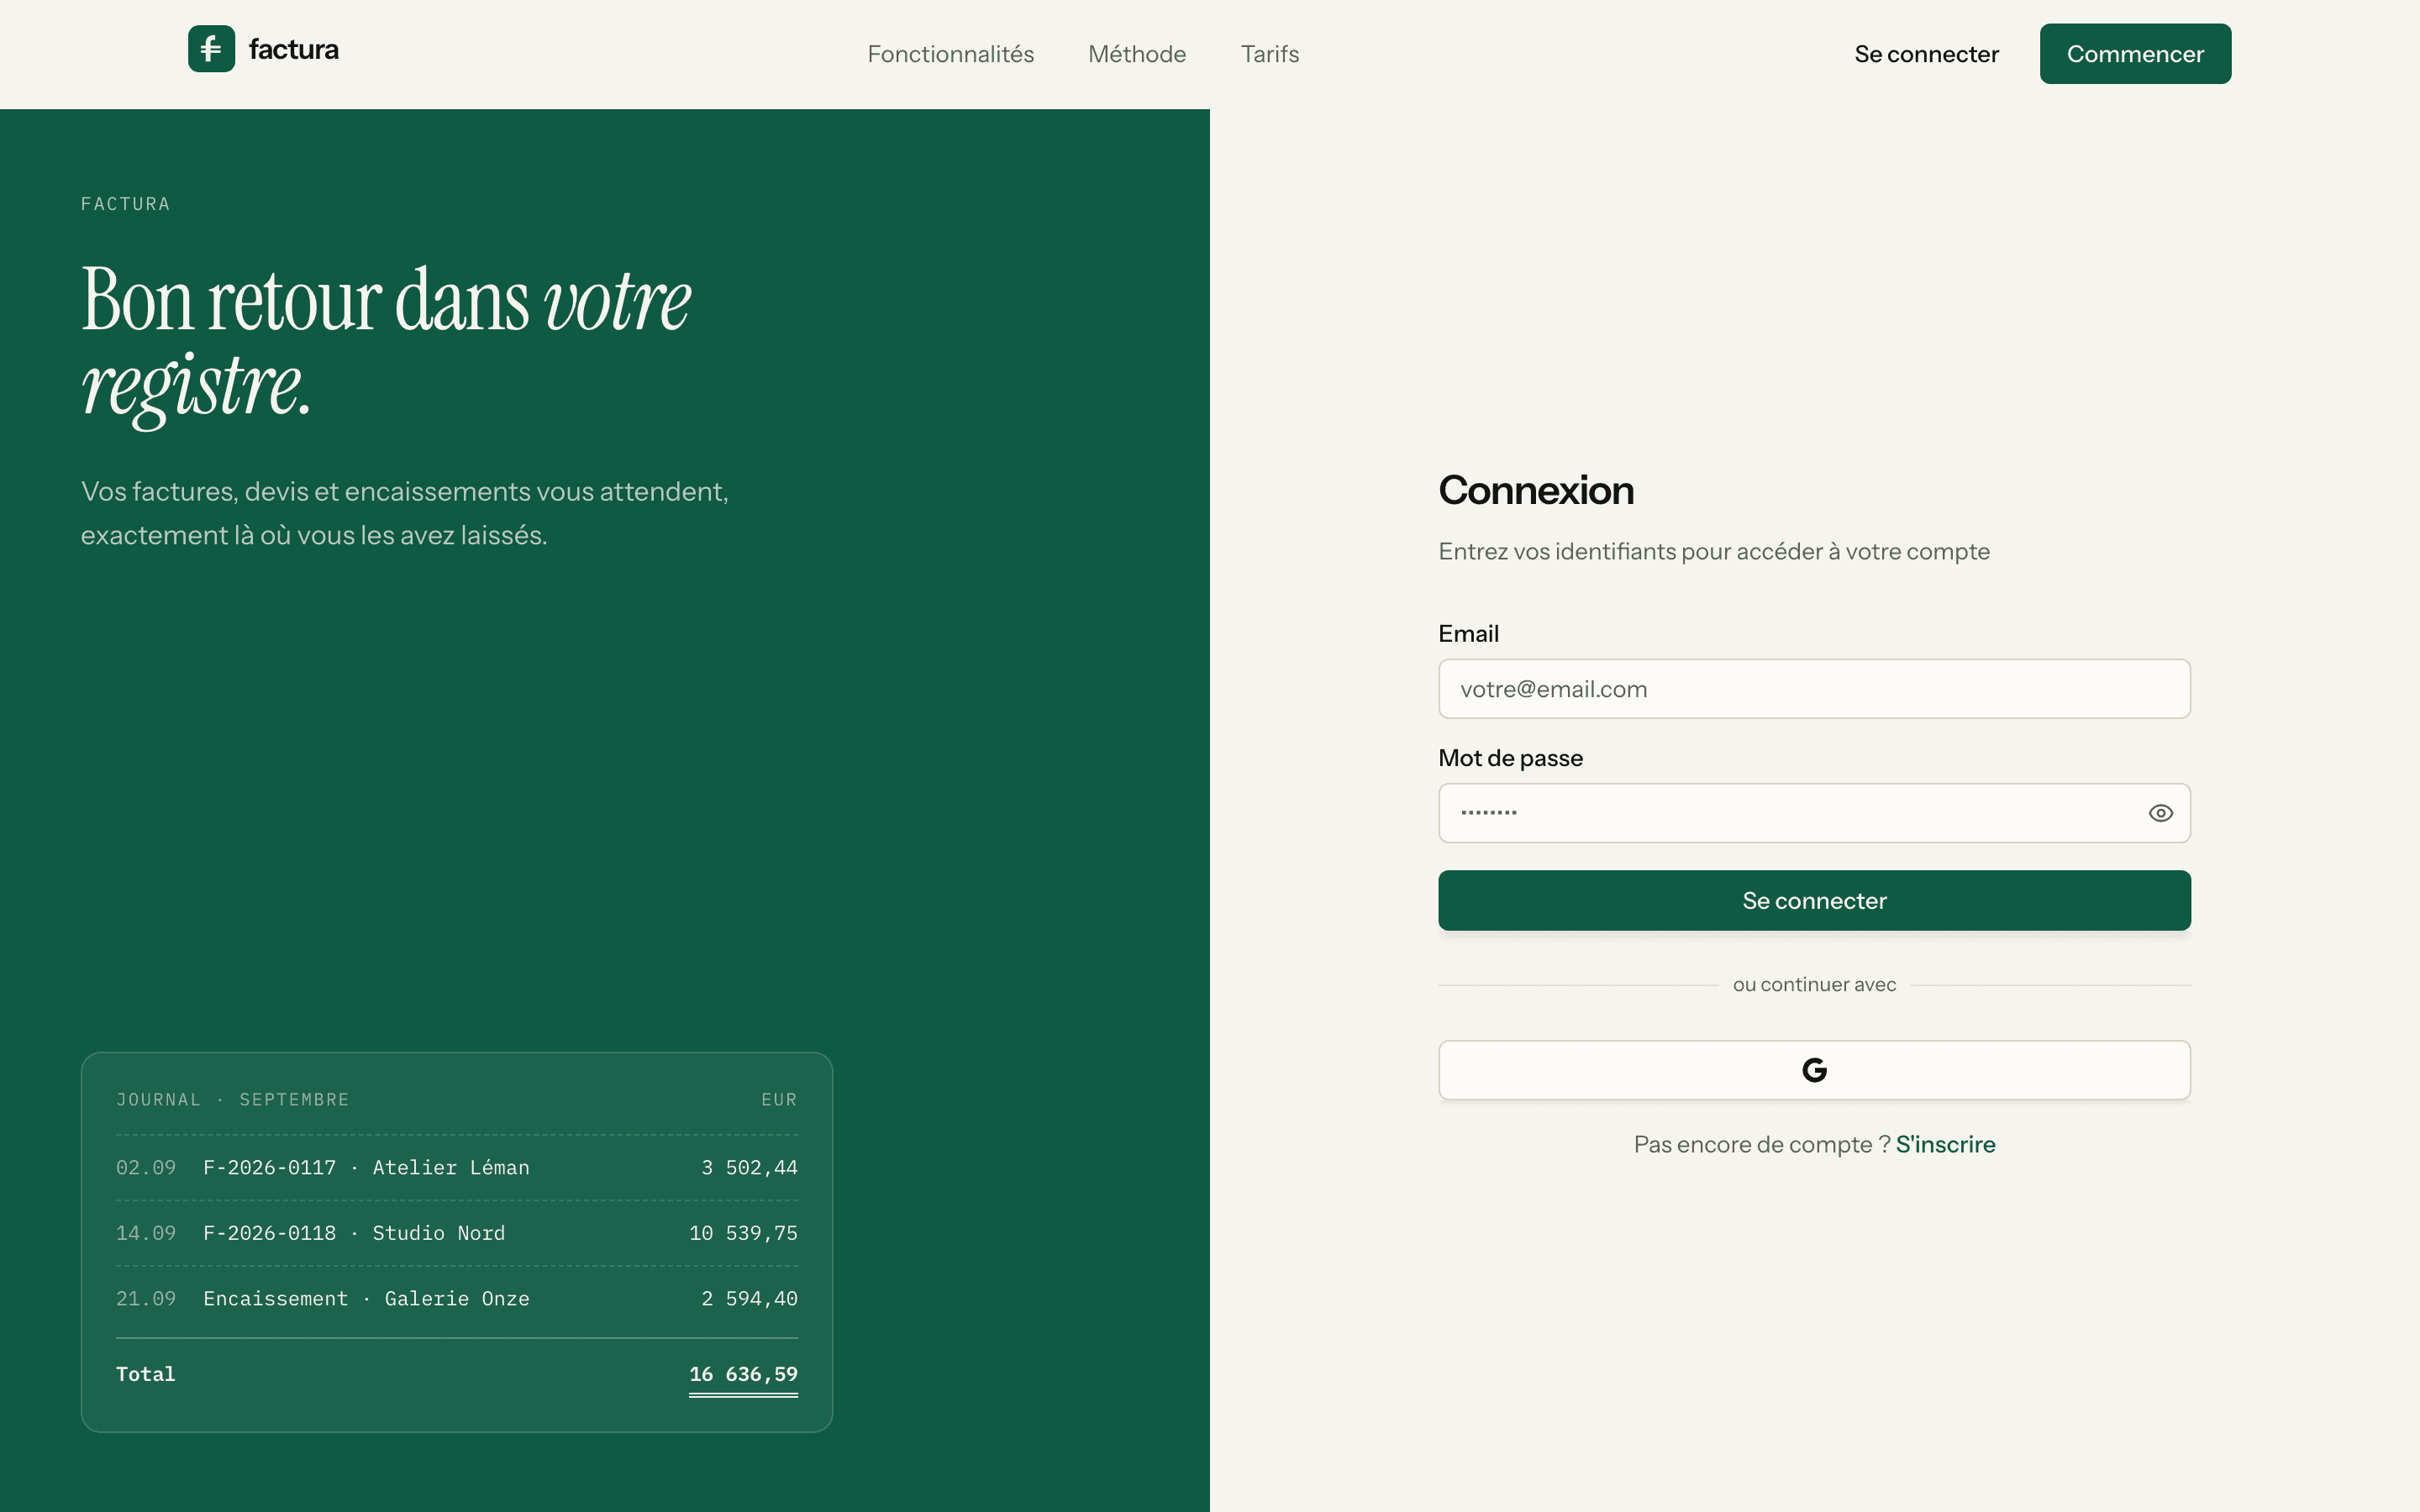Click the 'Vos factures, devis et encaissements' paragraph

click(405, 513)
